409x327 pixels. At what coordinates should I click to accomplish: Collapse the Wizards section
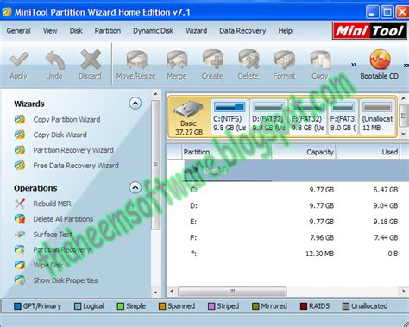tap(135, 104)
